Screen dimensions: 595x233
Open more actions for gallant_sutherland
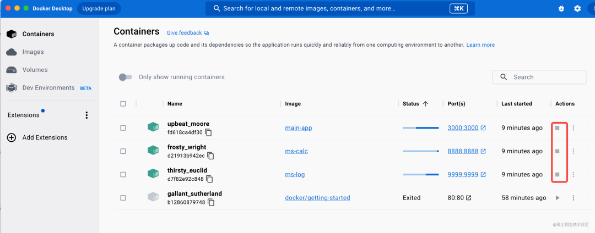574,198
